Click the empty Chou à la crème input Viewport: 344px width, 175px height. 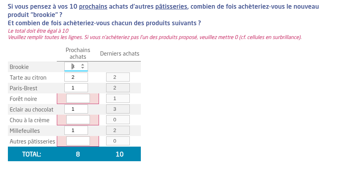tap(78, 120)
